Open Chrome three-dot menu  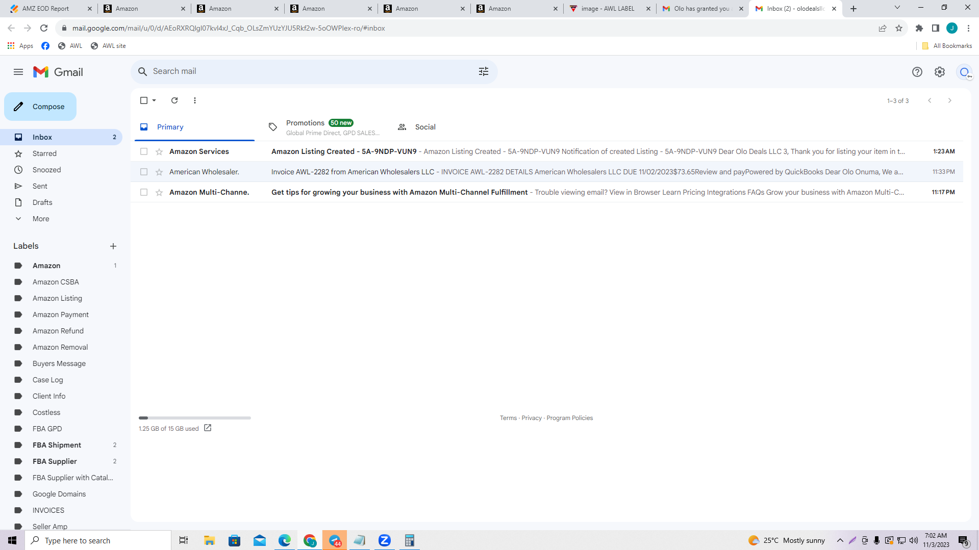coord(969,28)
